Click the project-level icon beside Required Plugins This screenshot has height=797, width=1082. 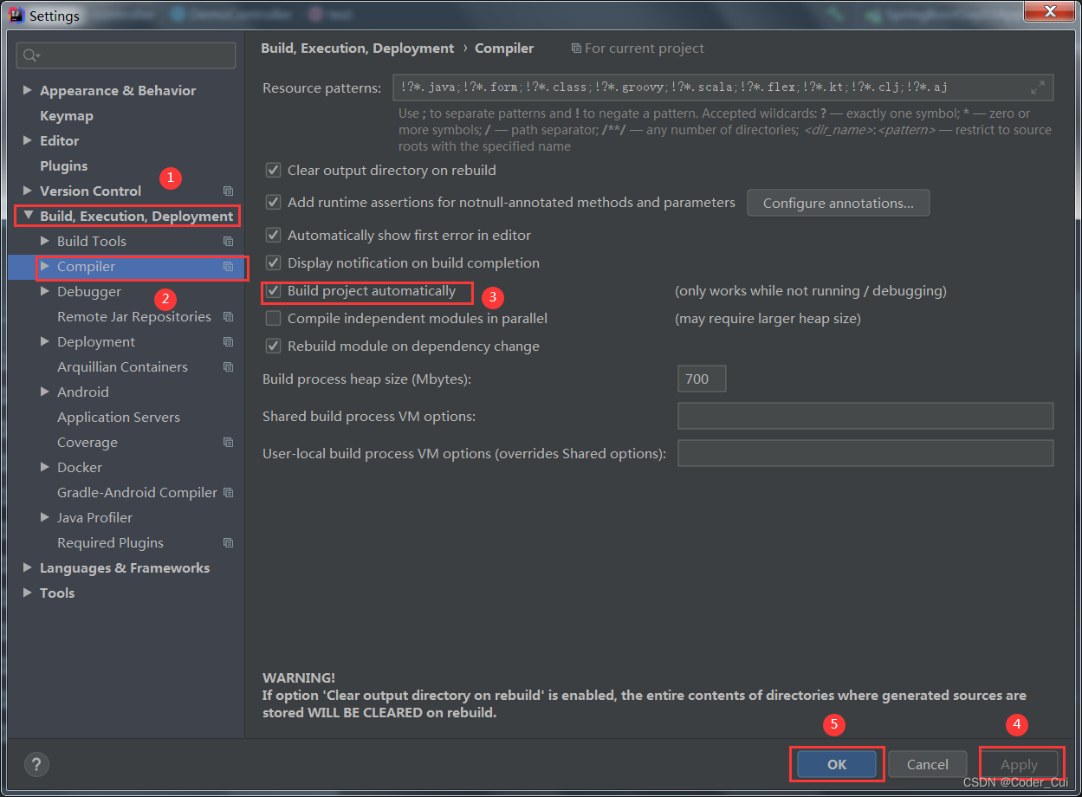tap(228, 543)
